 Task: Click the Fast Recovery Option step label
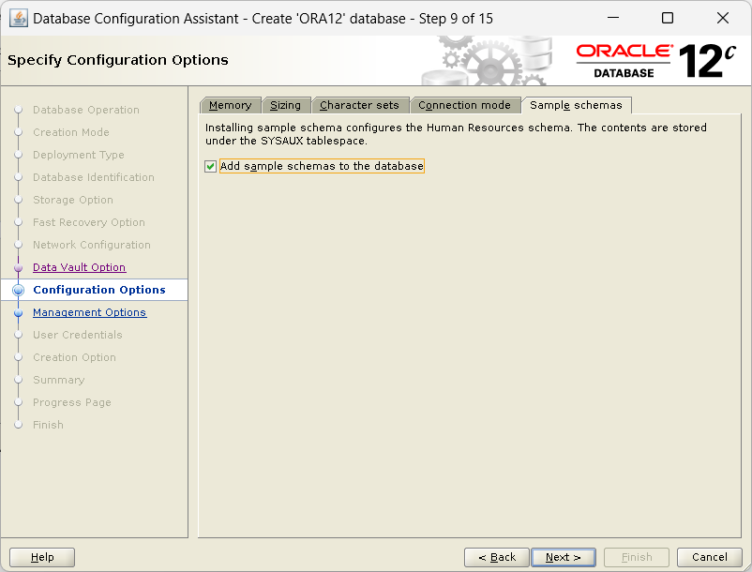[x=89, y=222]
